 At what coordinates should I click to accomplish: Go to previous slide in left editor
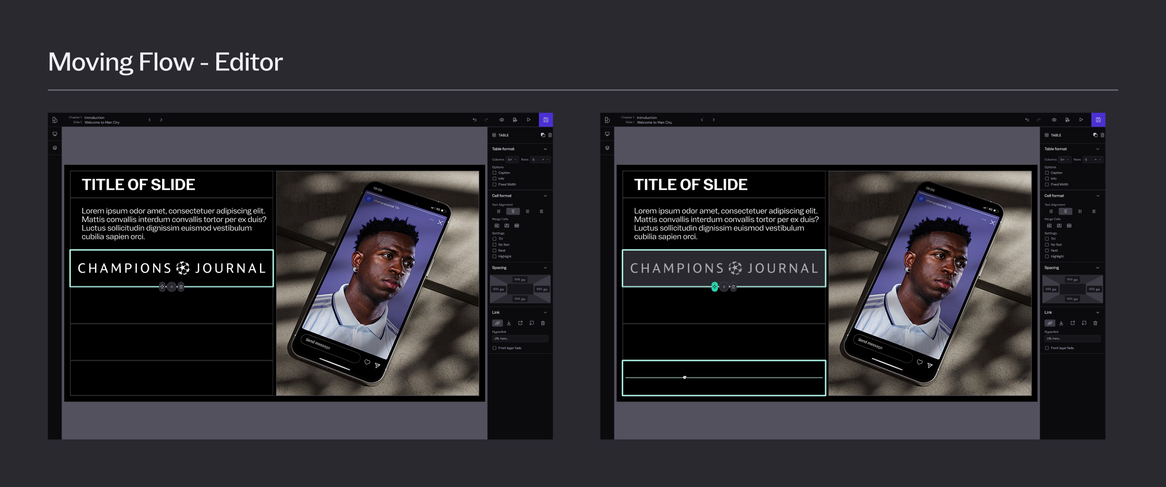149,120
